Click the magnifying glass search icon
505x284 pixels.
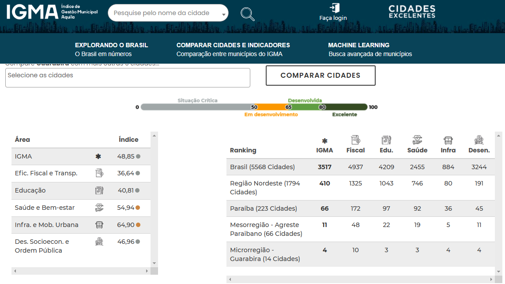tap(247, 14)
